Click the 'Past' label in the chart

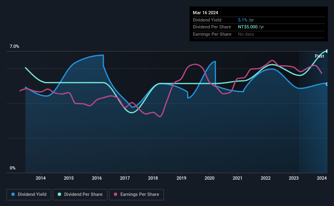319,56
